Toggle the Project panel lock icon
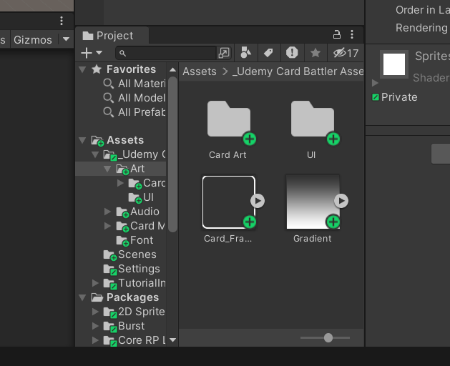The height and width of the screenshot is (366, 450). pyautogui.click(x=337, y=35)
